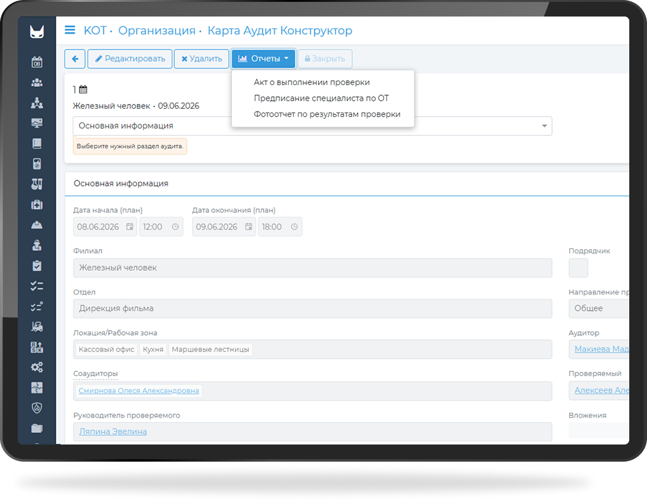Click the Маршевые лестницы location tag

210,349
